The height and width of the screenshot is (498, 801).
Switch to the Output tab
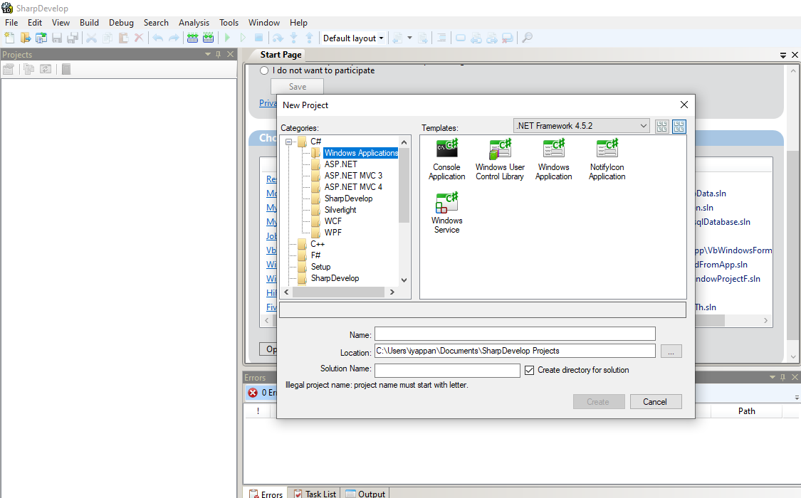pos(366,494)
